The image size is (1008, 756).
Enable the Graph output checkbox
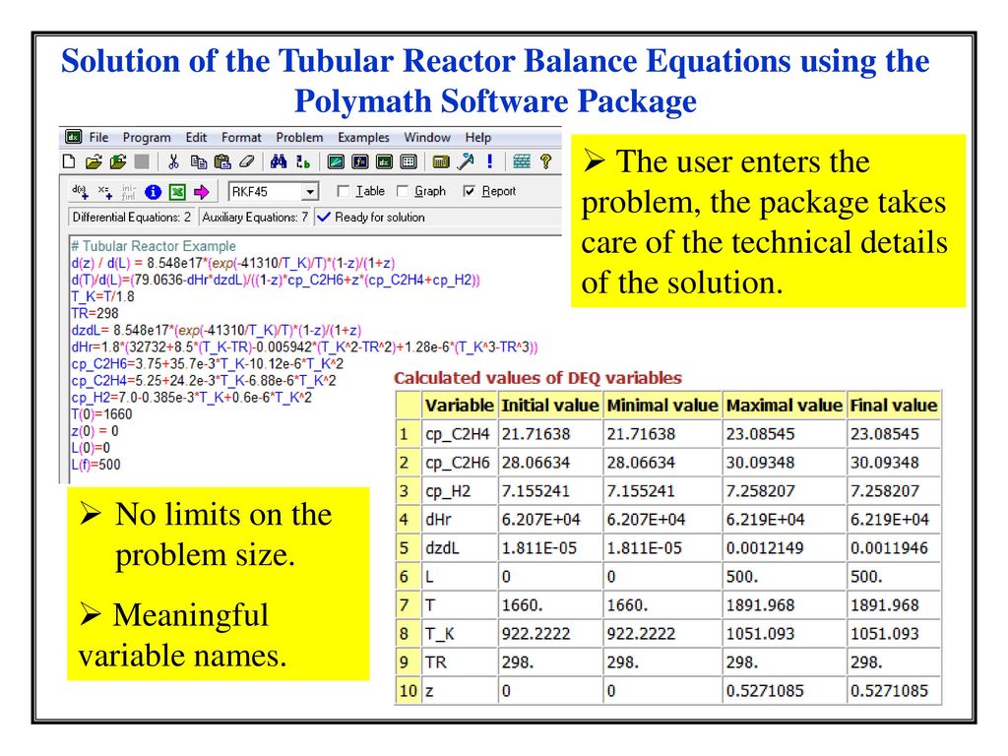[x=403, y=191]
